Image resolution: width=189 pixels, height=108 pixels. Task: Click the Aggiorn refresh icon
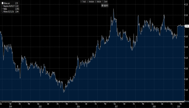[102, 5]
